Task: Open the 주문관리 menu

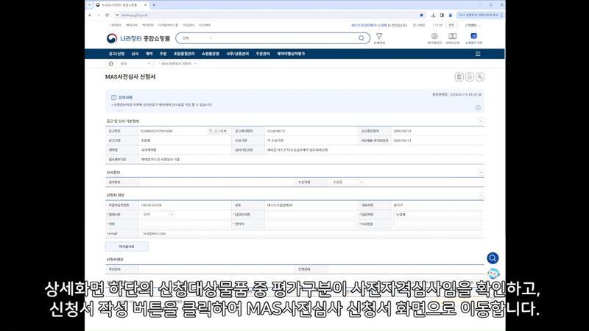Action: pyautogui.click(x=263, y=54)
